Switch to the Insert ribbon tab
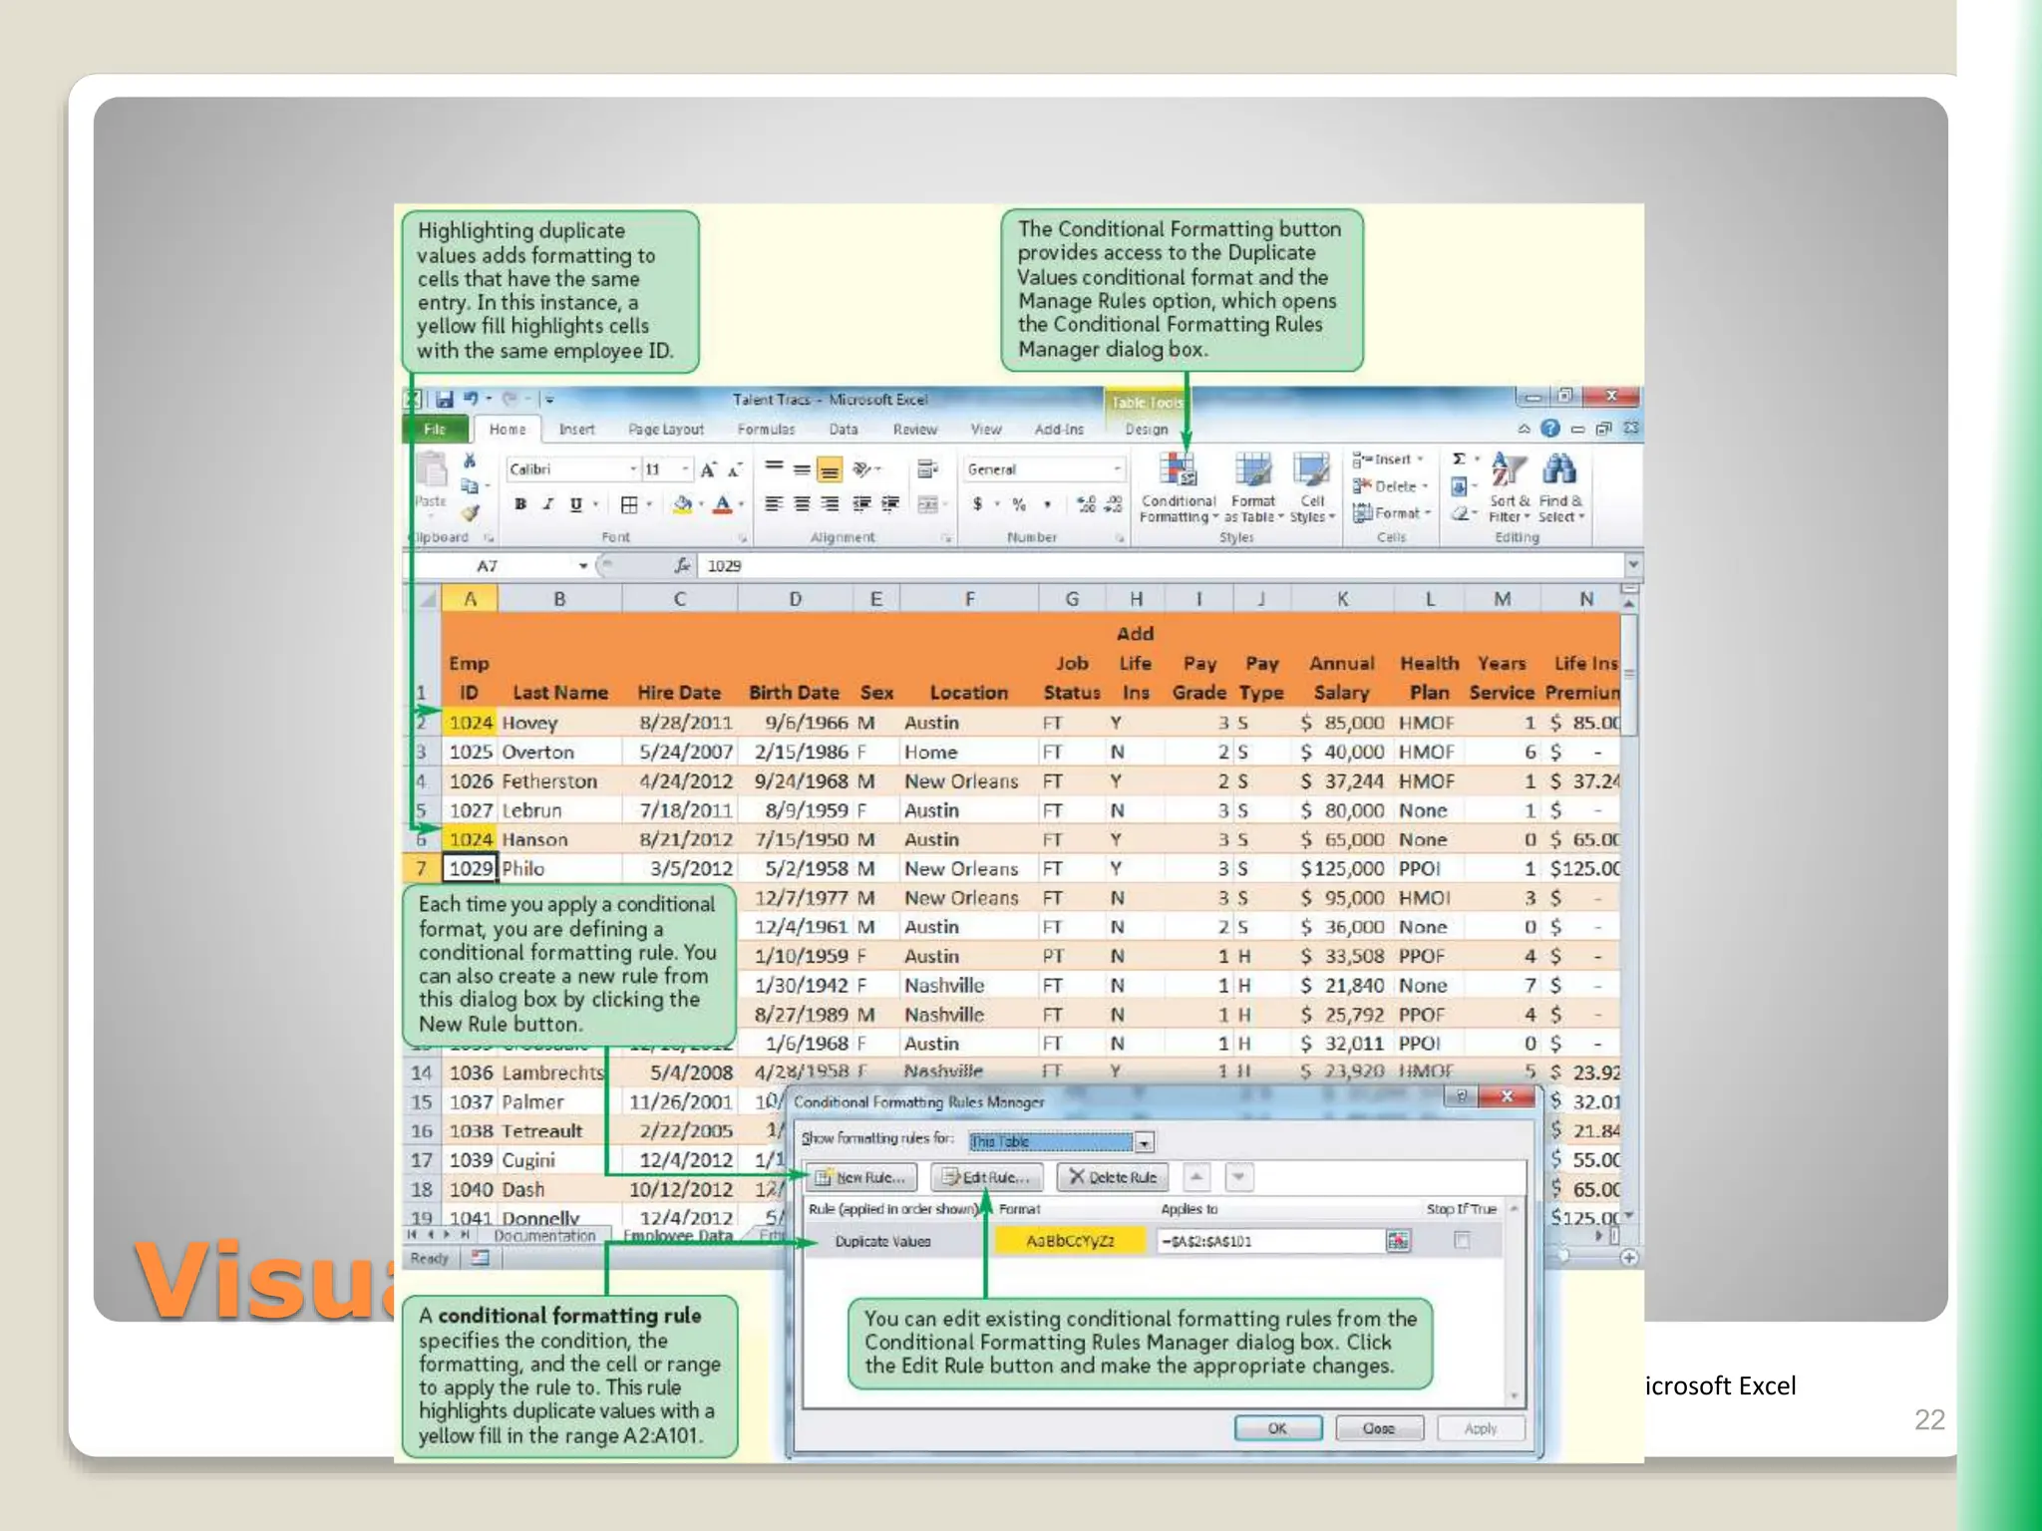Image resolution: width=2042 pixels, height=1531 pixels. coord(576,430)
